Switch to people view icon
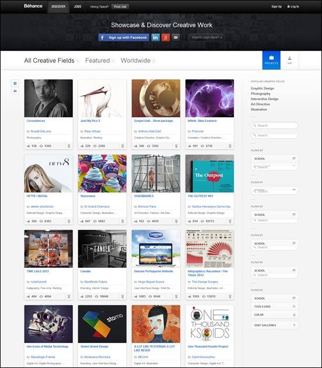322x368 pixels. (x=15, y=91)
